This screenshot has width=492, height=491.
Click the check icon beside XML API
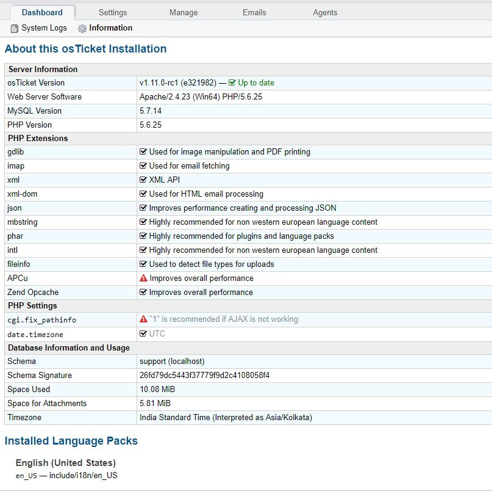click(143, 180)
